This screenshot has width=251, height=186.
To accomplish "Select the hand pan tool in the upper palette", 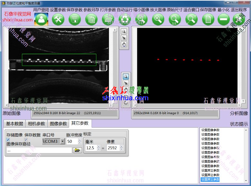I will click(x=124, y=44).
